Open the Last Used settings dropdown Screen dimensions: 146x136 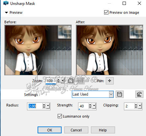point(111,94)
